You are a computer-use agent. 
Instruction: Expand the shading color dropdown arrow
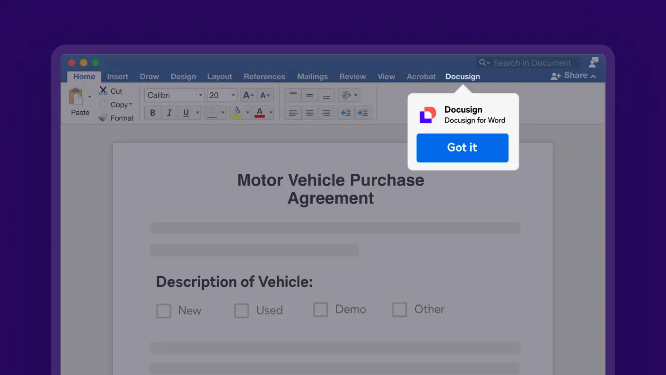247,113
